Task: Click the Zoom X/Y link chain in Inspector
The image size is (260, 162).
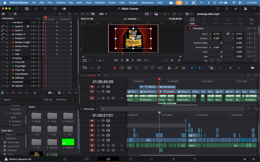Action: tap(228, 34)
